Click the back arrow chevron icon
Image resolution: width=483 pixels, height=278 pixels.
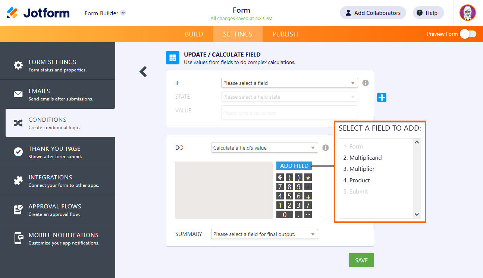pyautogui.click(x=143, y=72)
